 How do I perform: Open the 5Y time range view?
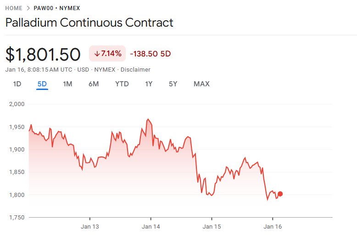[173, 84]
